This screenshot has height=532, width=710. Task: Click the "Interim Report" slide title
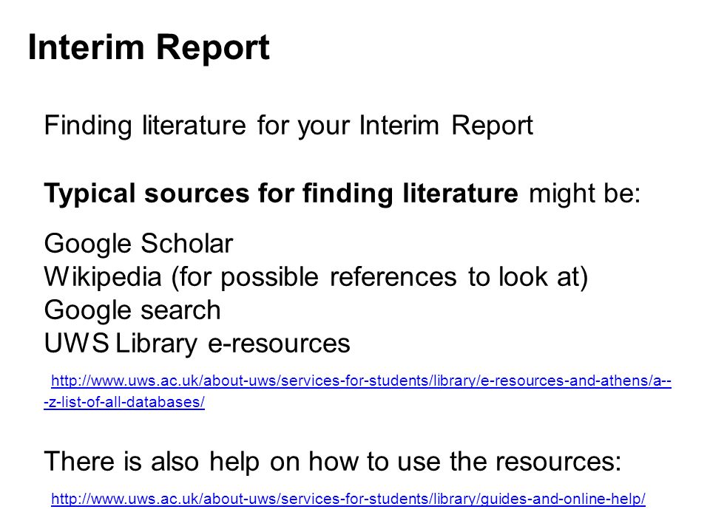149,48
